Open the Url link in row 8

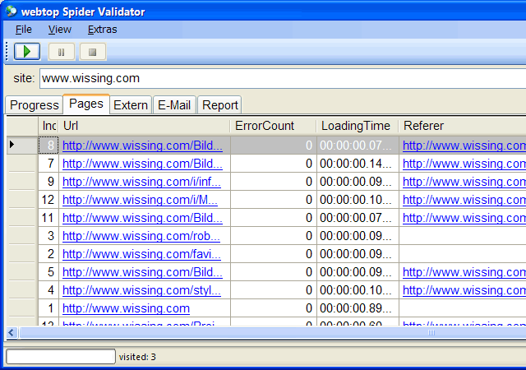[142, 146]
